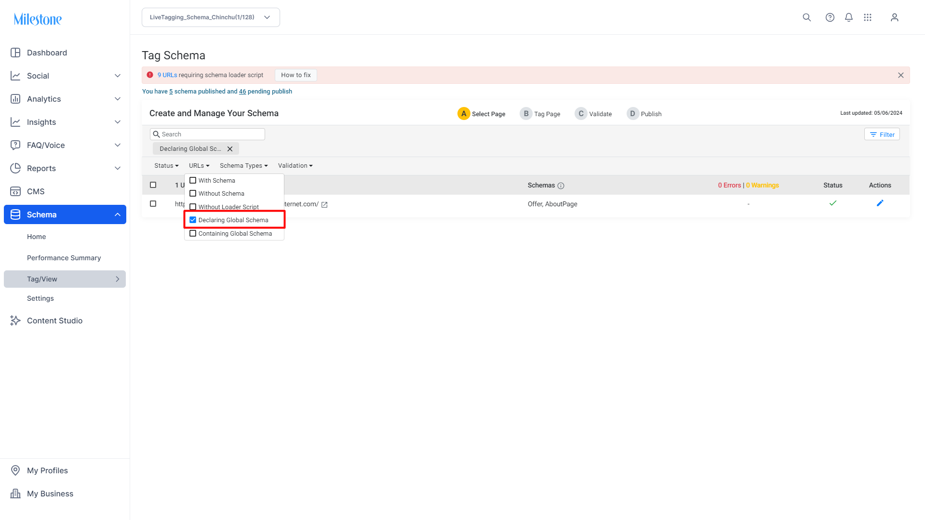Click the FAQ/Voice question bubble icon
The image size is (925, 520).
pos(15,145)
